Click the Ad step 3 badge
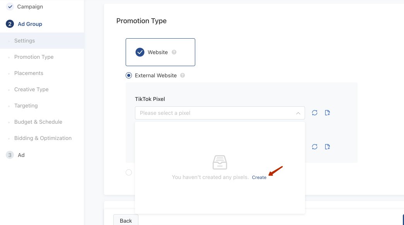 [x=10, y=155]
